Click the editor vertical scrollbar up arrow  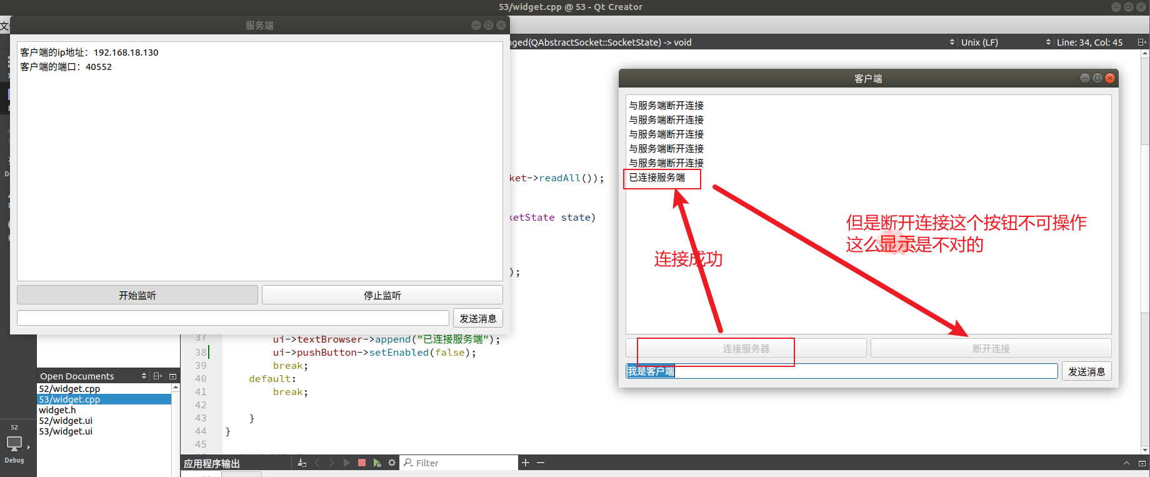(x=1145, y=54)
